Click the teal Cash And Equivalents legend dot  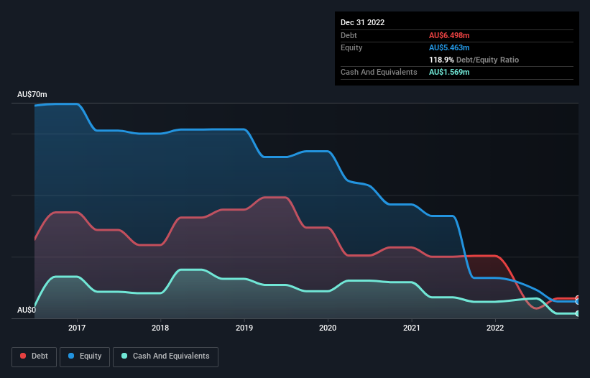[124, 356]
